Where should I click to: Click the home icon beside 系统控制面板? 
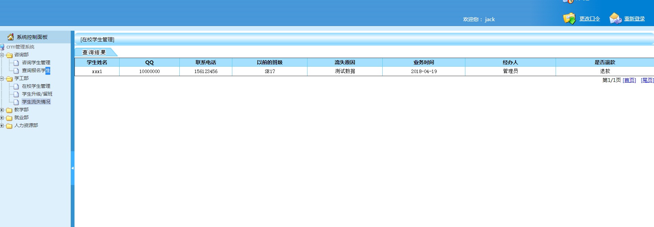(x=11, y=37)
